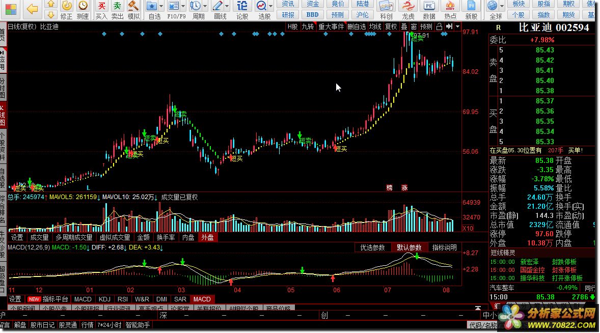The height and width of the screenshot is (333, 600).
Task: Expand the F10/F9 dropdown arrow
Action: pos(183,6)
